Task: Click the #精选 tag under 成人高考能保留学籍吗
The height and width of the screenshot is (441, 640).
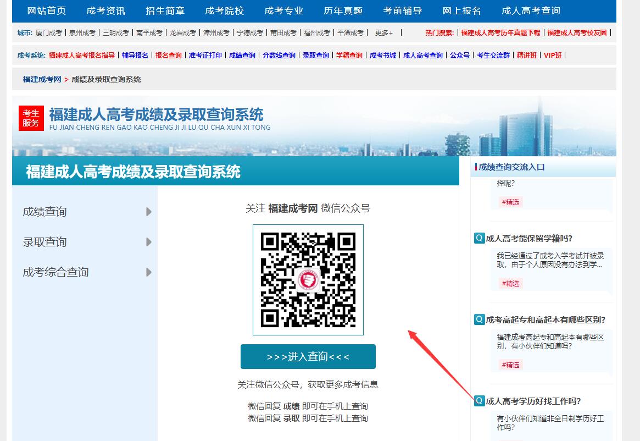Action: click(x=510, y=283)
